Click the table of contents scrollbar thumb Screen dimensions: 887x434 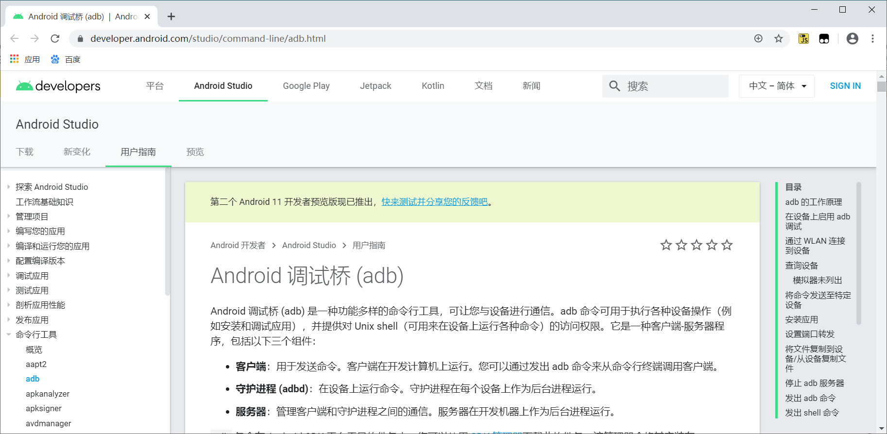859,253
